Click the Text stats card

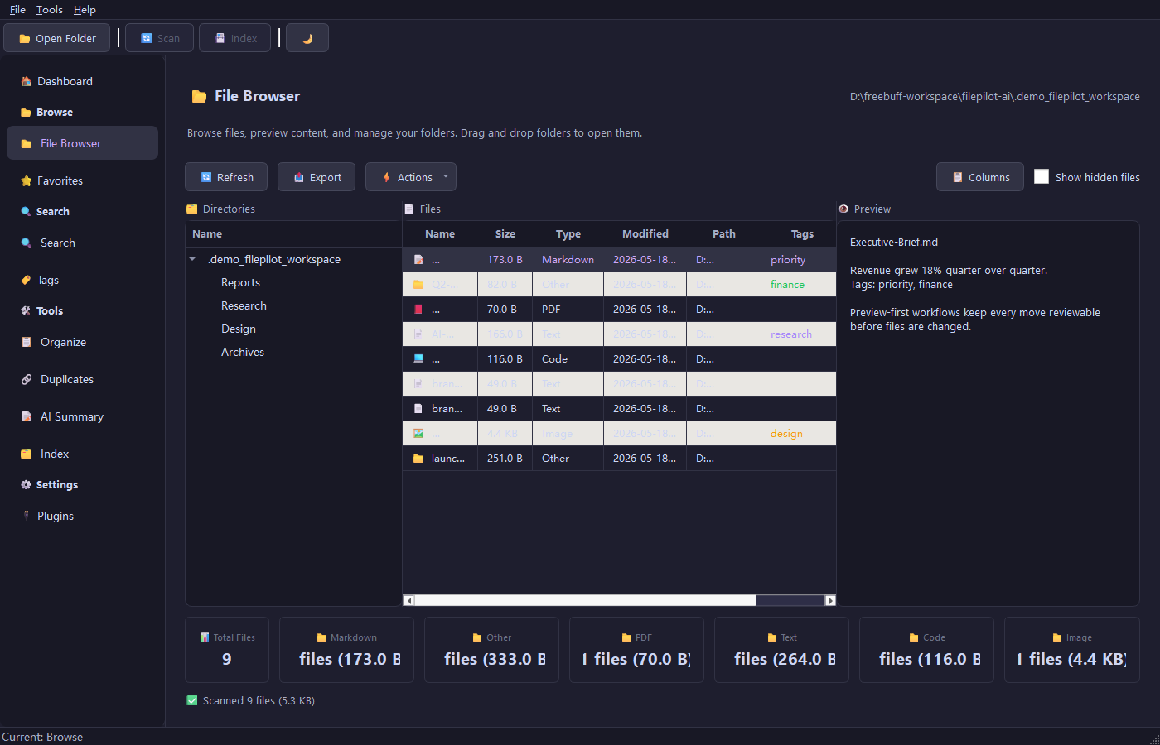click(x=781, y=650)
